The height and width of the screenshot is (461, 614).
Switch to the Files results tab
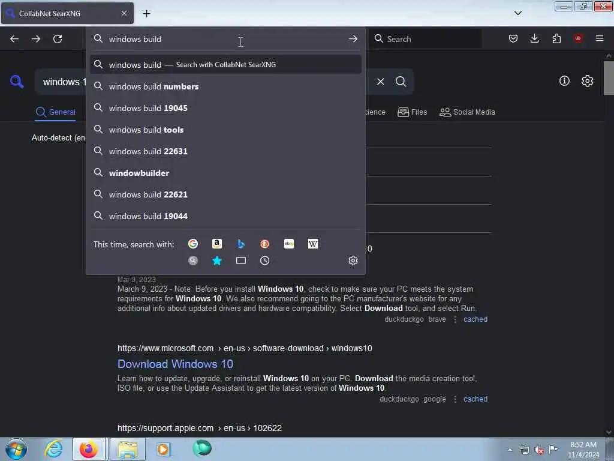[412, 112]
